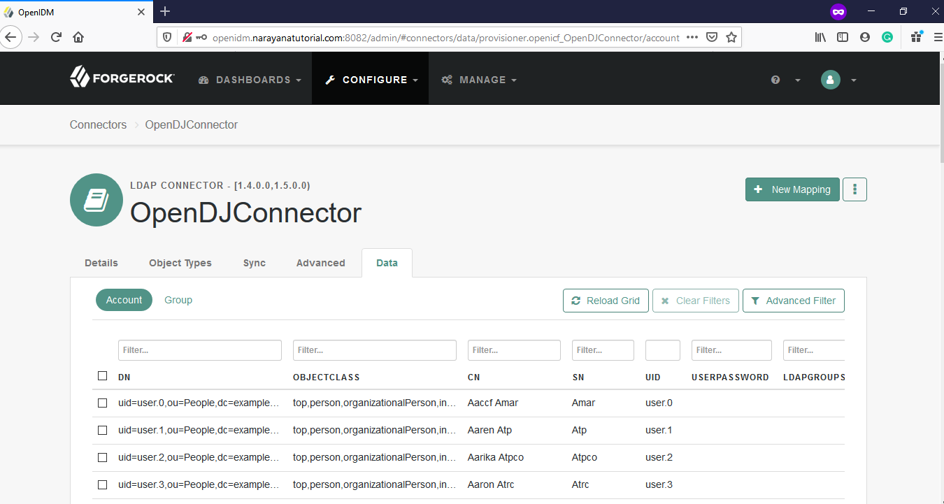Click the USERPASSWORD column filter field
This screenshot has width=944, height=504.
[x=731, y=350]
